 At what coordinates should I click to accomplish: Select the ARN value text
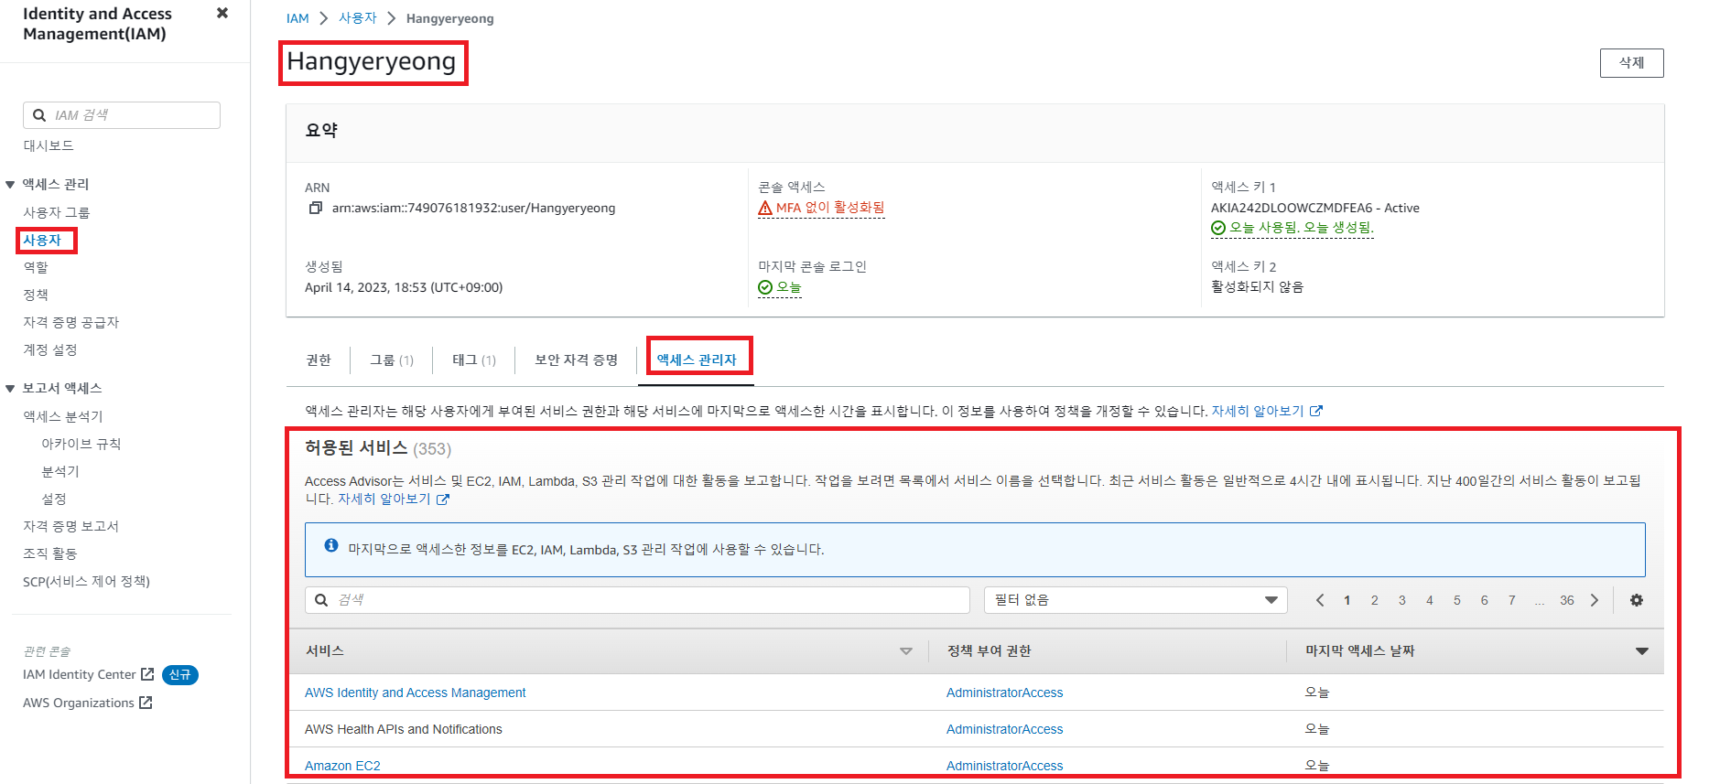[x=473, y=208]
